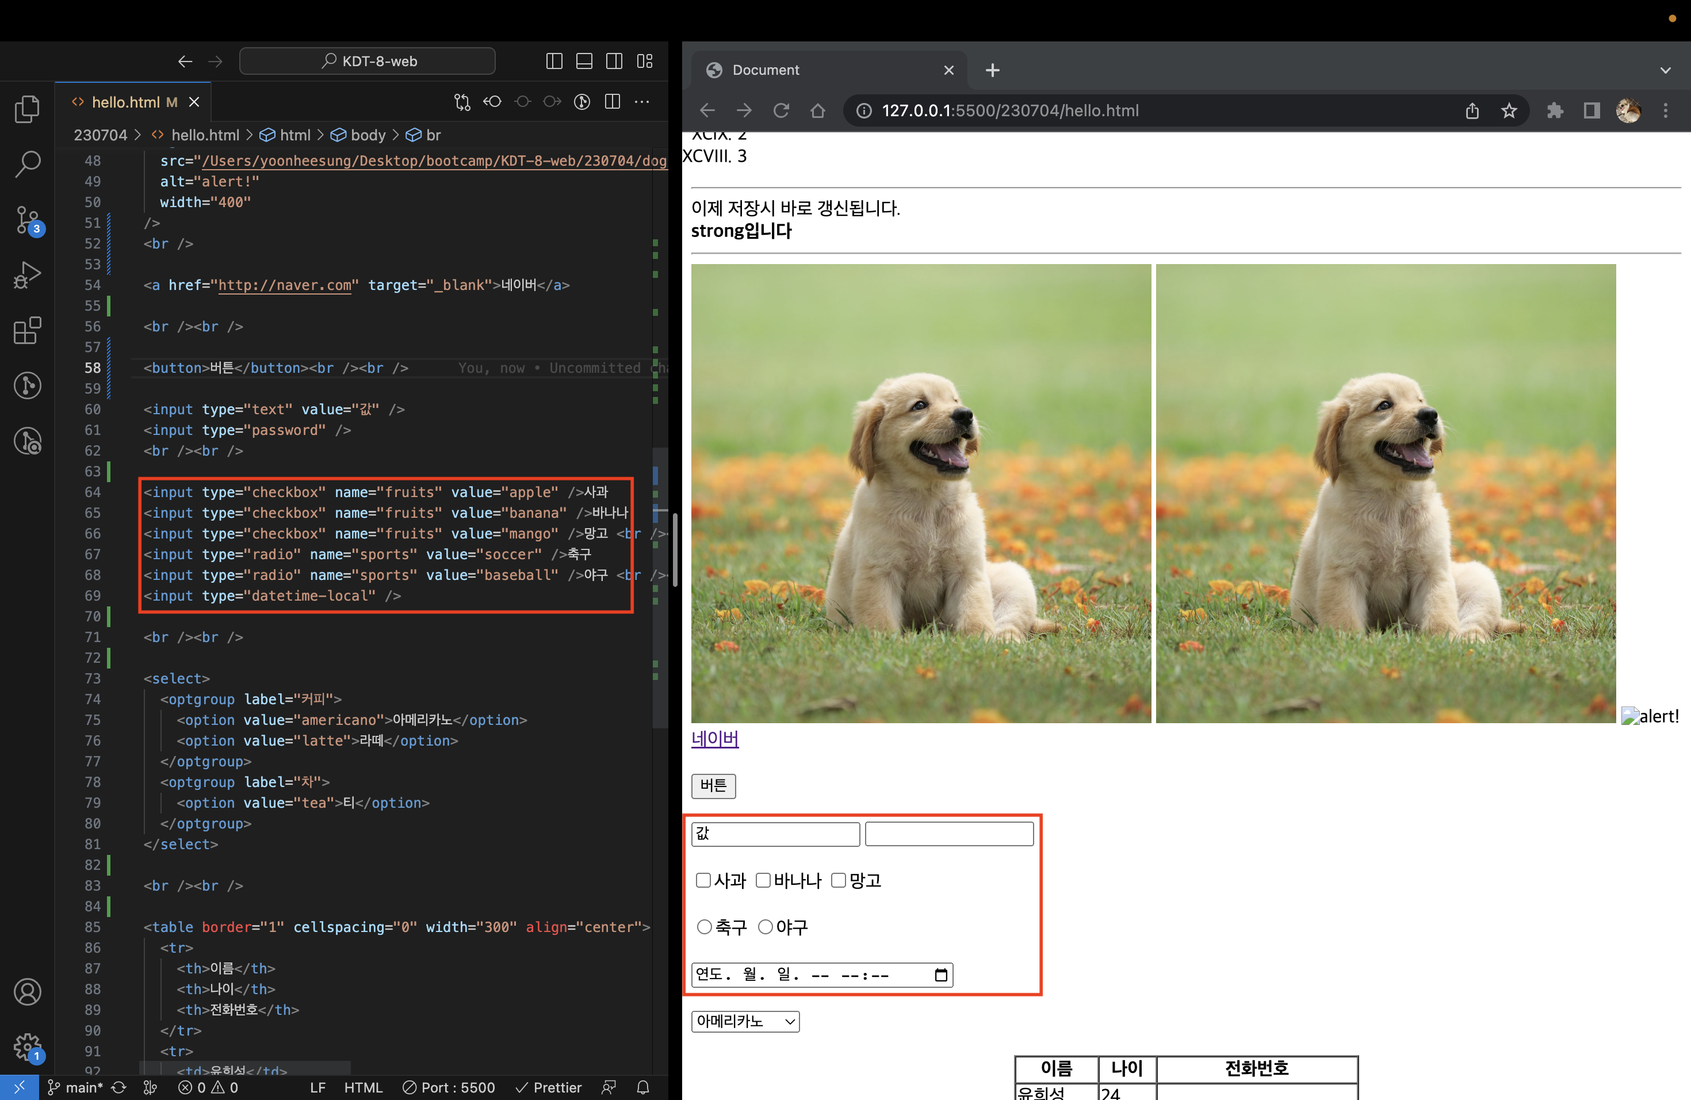Image resolution: width=1691 pixels, height=1100 pixels.
Task: Click the Chrome address bar URL
Action: point(1009,111)
